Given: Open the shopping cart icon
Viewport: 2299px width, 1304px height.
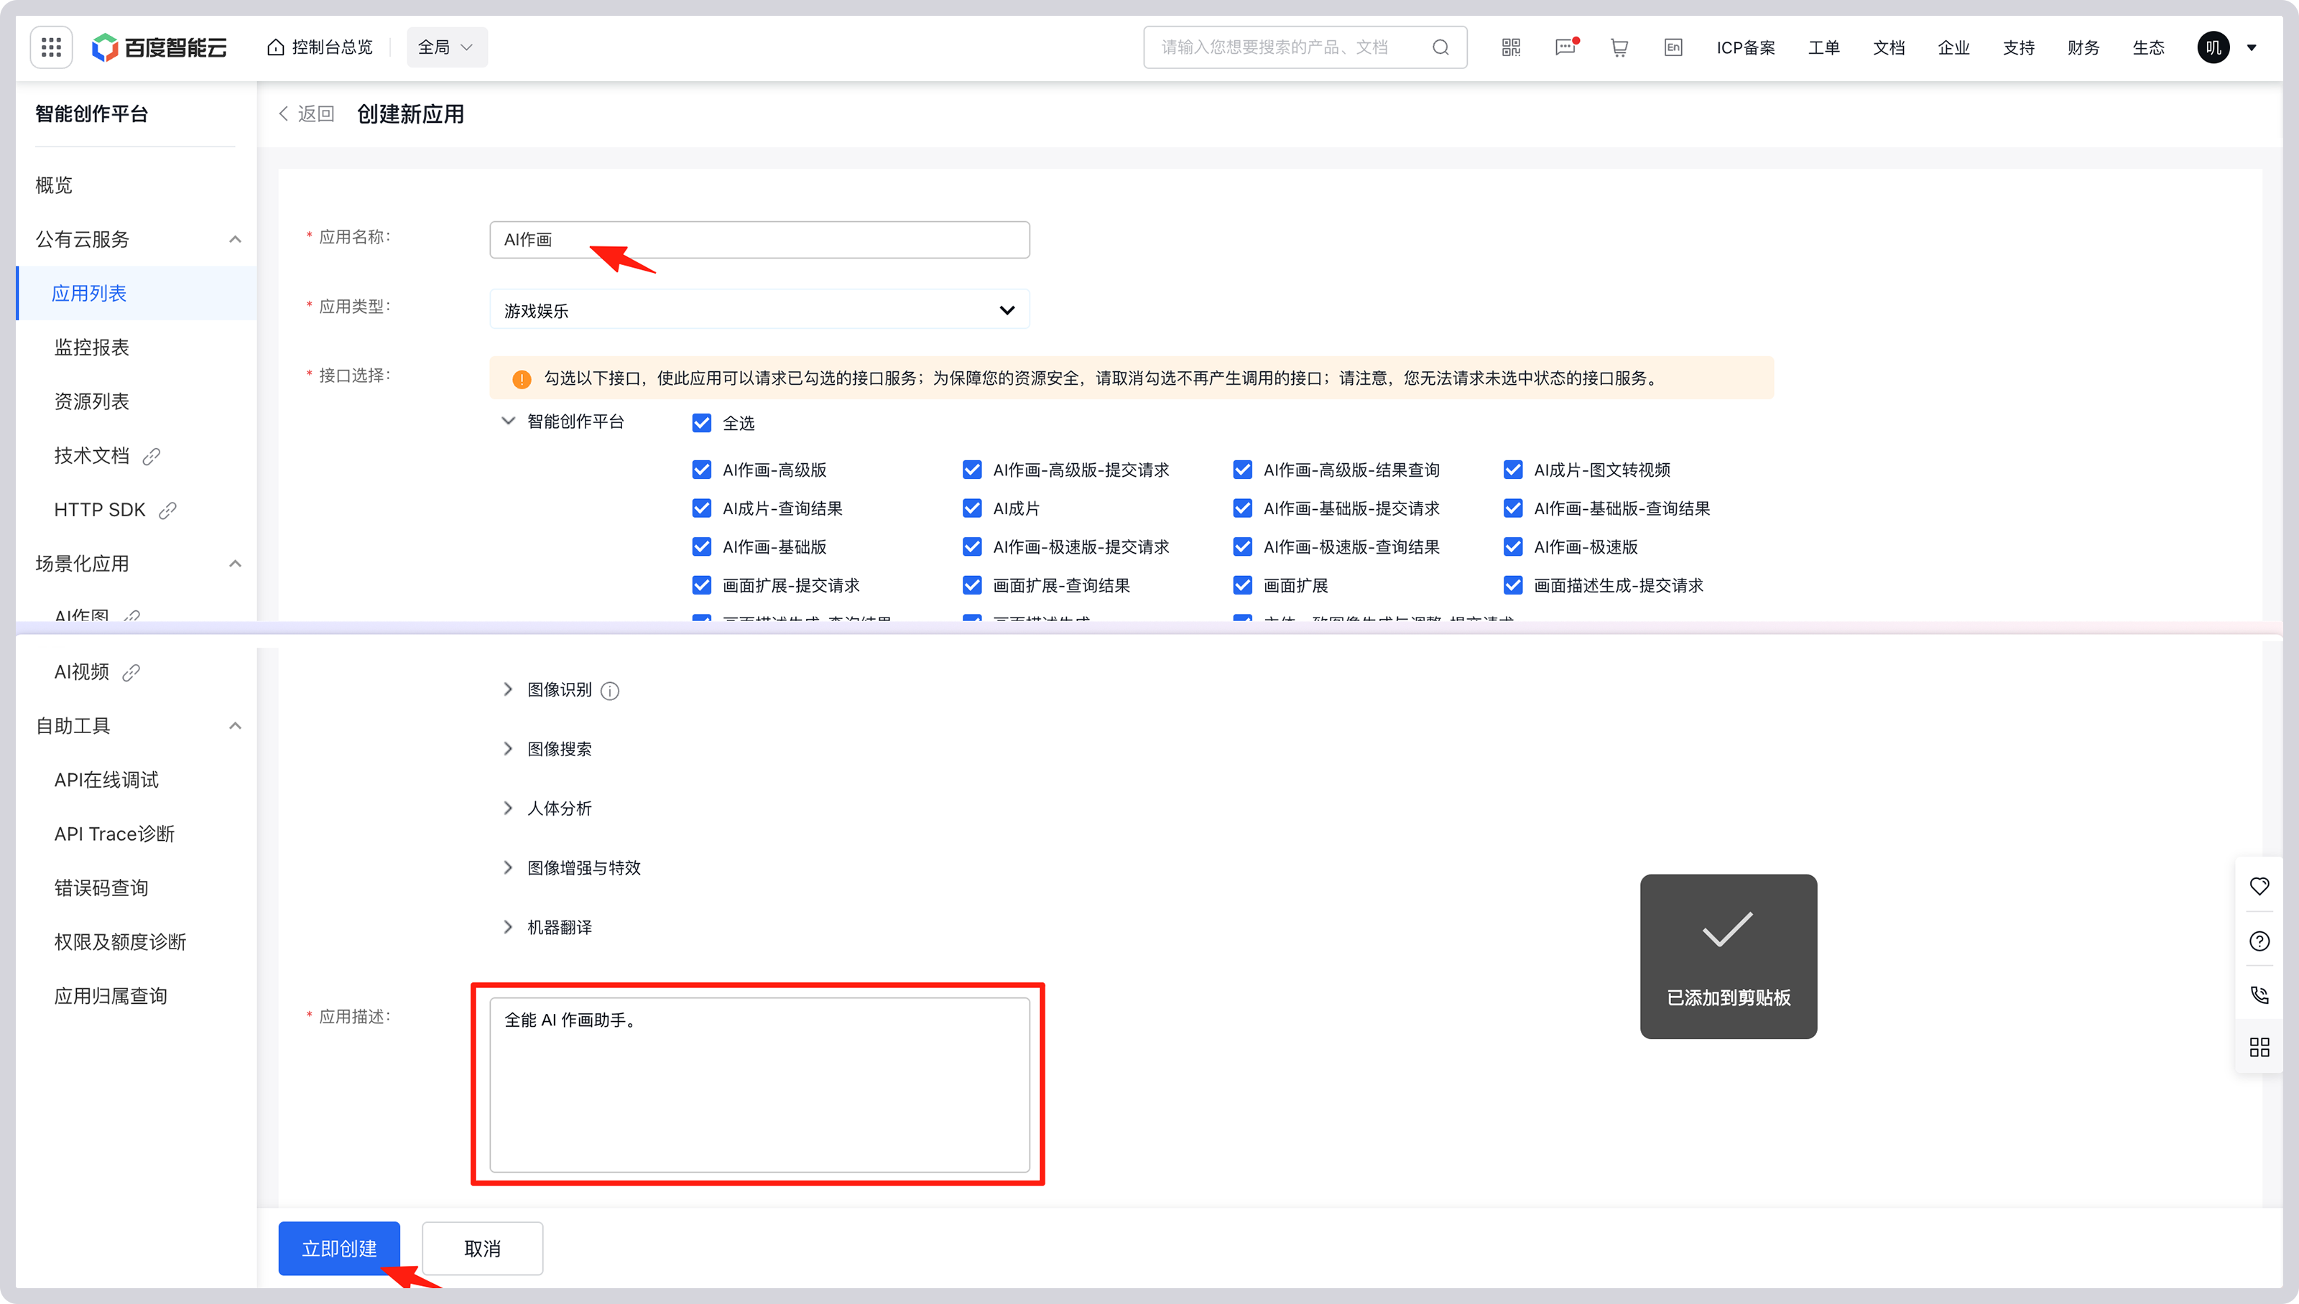Looking at the screenshot, I should point(1618,47).
